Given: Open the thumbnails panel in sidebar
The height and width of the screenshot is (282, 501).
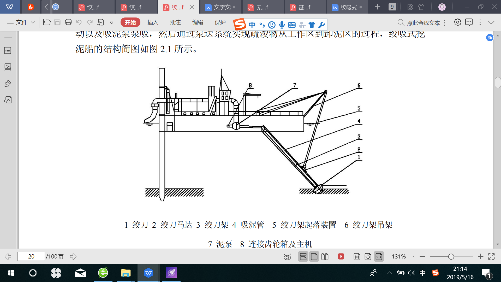Looking at the screenshot, I should coord(8,67).
